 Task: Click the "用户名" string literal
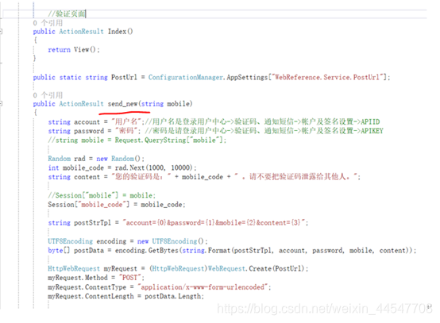(x=126, y=121)
